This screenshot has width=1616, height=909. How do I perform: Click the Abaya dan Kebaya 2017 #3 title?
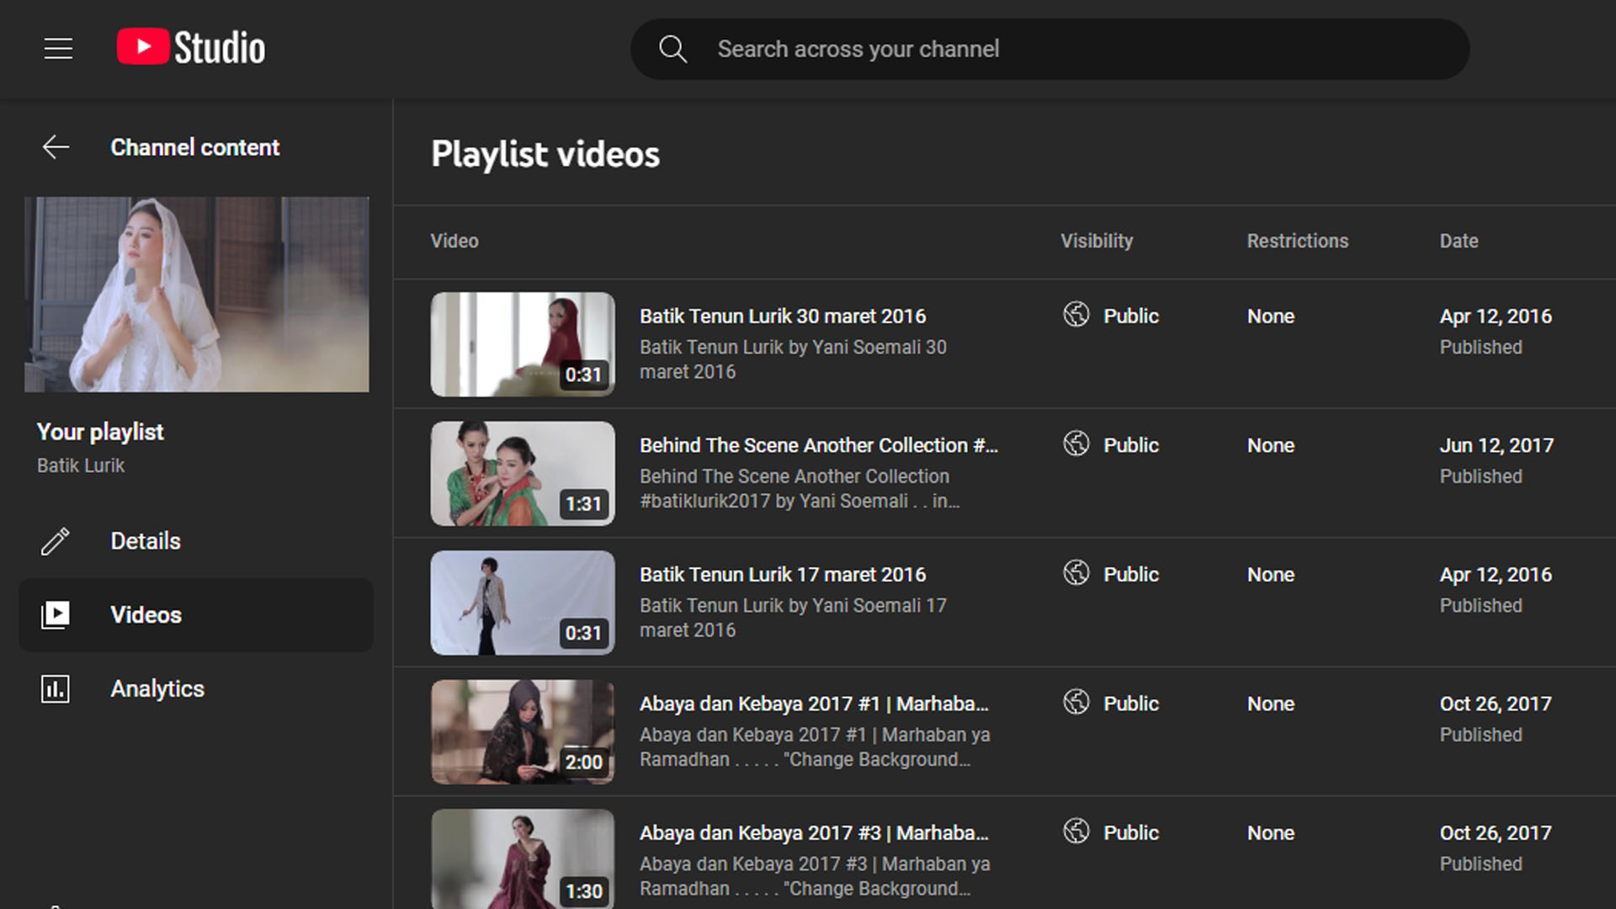pos(814,832)
